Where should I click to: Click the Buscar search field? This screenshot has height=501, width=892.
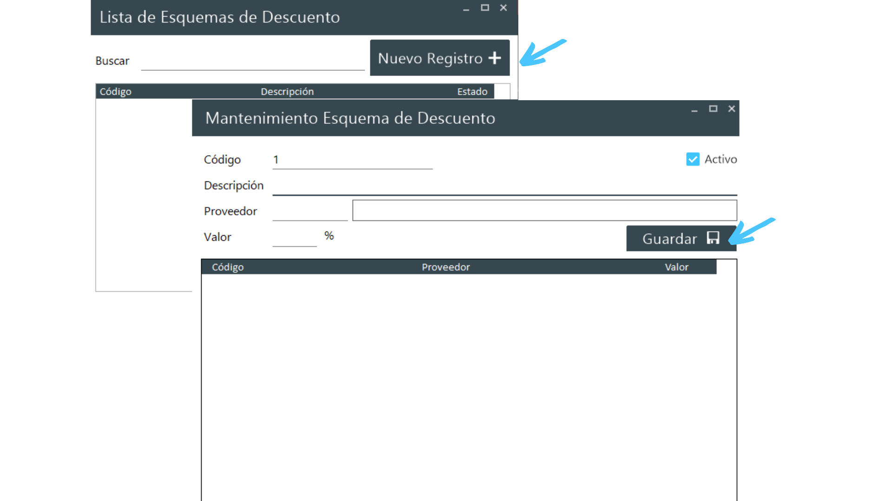253,61
